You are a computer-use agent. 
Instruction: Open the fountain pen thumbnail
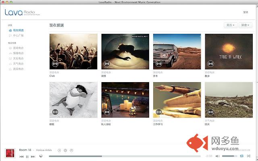[x=177, y=100]
